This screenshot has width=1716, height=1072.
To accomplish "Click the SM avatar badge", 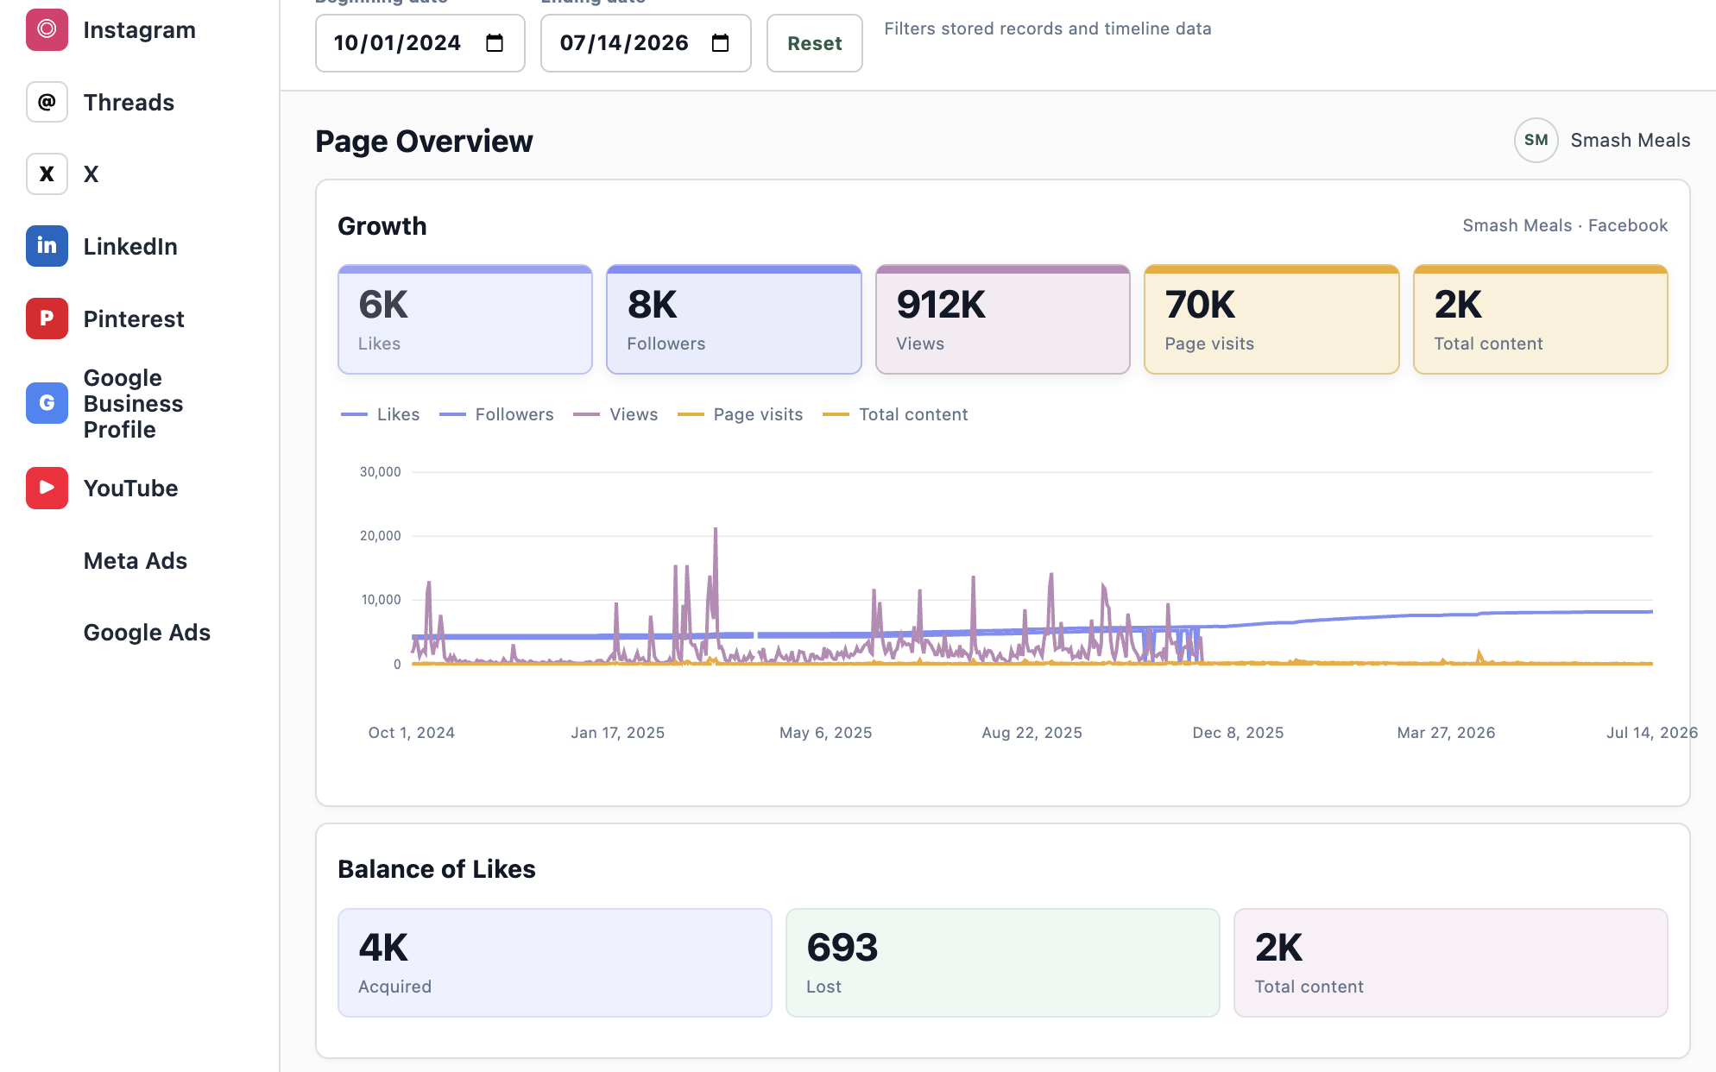I will [1536, 140].
